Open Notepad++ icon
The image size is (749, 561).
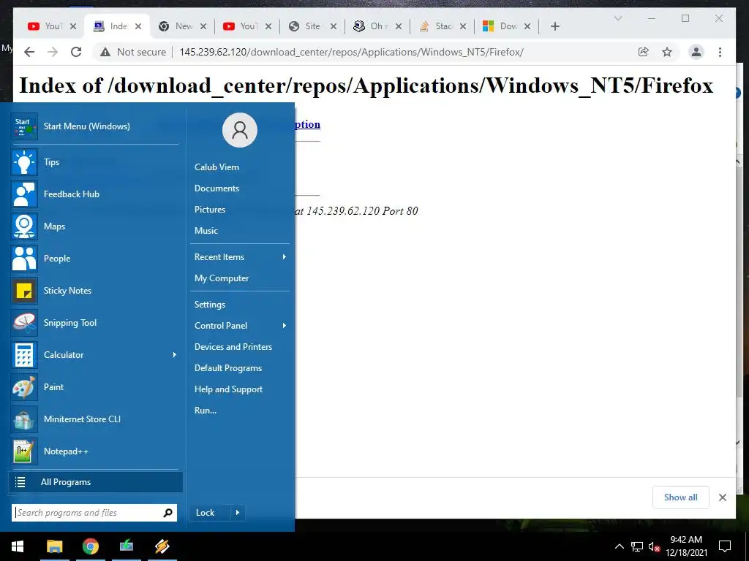click(x=24, y=451)
